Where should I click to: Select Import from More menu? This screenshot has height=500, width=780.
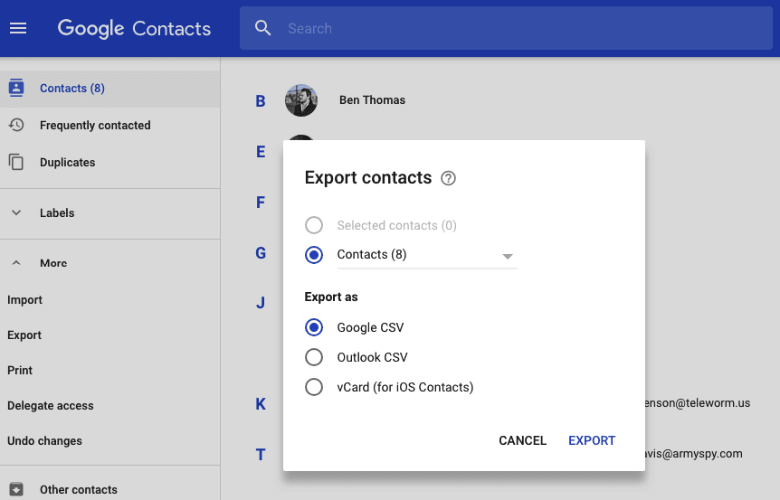point(24,299)
